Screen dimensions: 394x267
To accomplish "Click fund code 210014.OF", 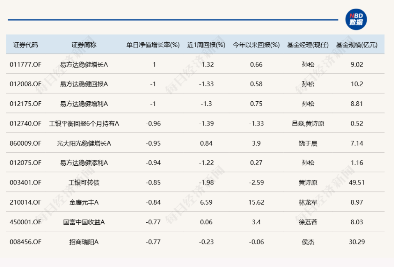I will 25,202.
